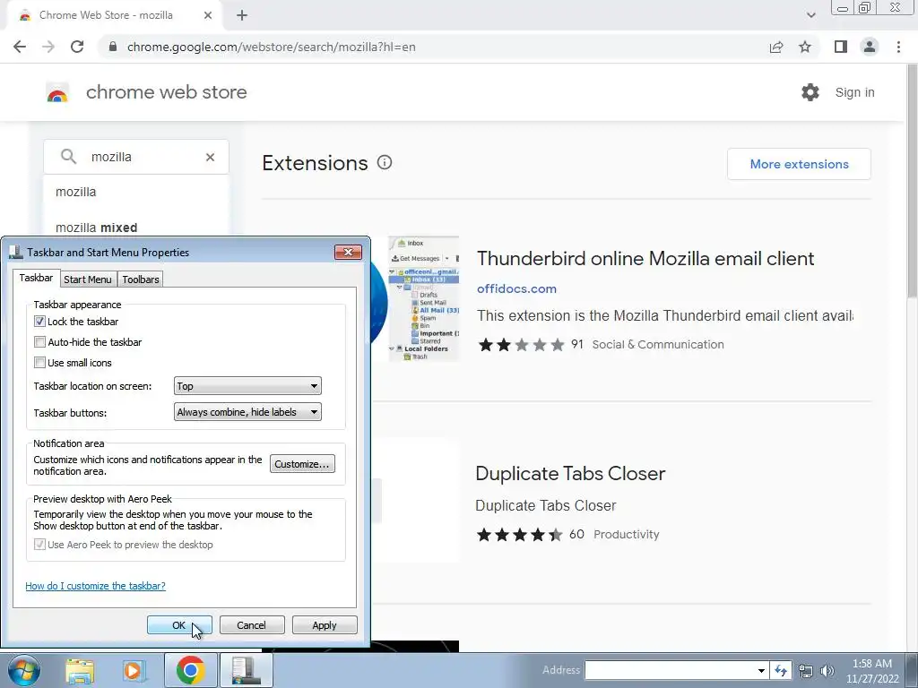Open the tab search chevron
The image size is (918, 688).
[x=810, y=15]
